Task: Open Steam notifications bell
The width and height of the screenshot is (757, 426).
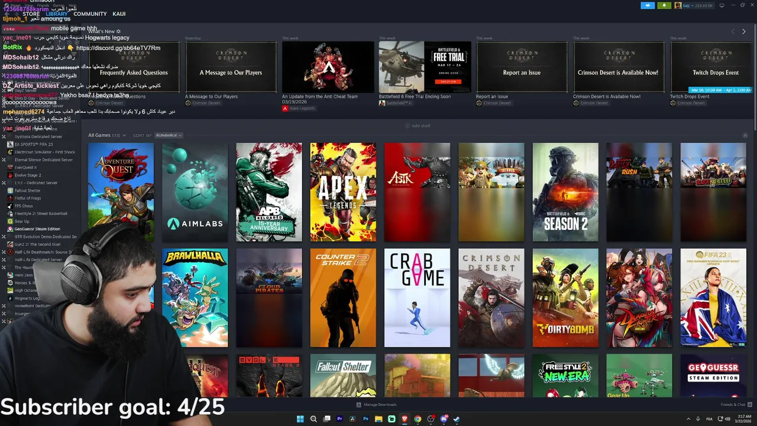Action: pos(664,5)
